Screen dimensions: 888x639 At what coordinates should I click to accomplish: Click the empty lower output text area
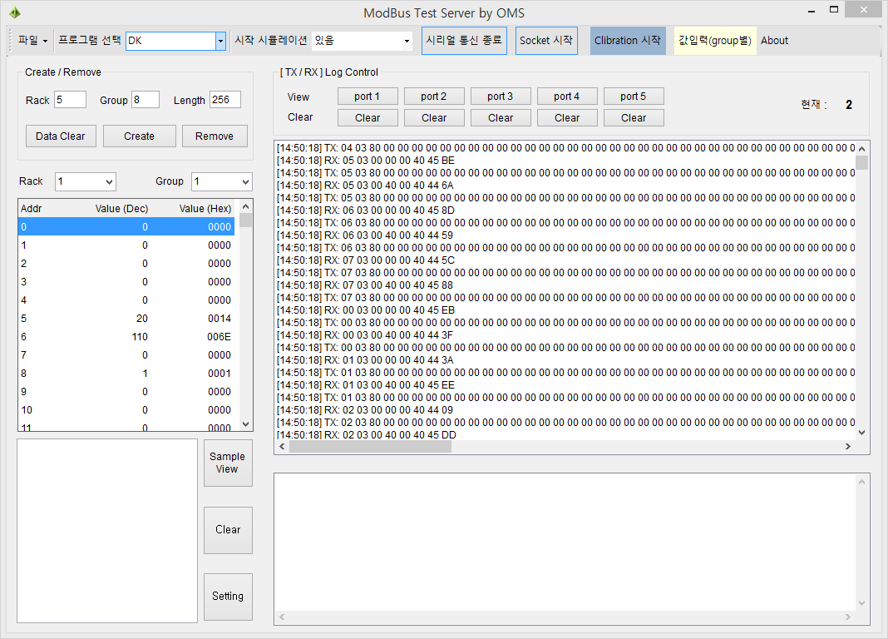[x=565, y=542]
